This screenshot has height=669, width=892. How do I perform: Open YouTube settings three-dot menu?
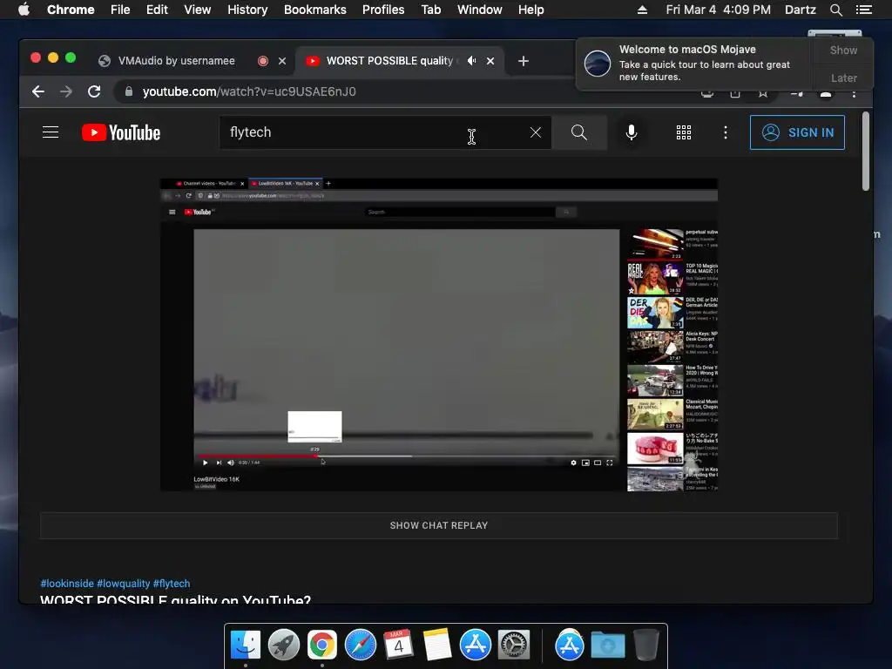726,132
